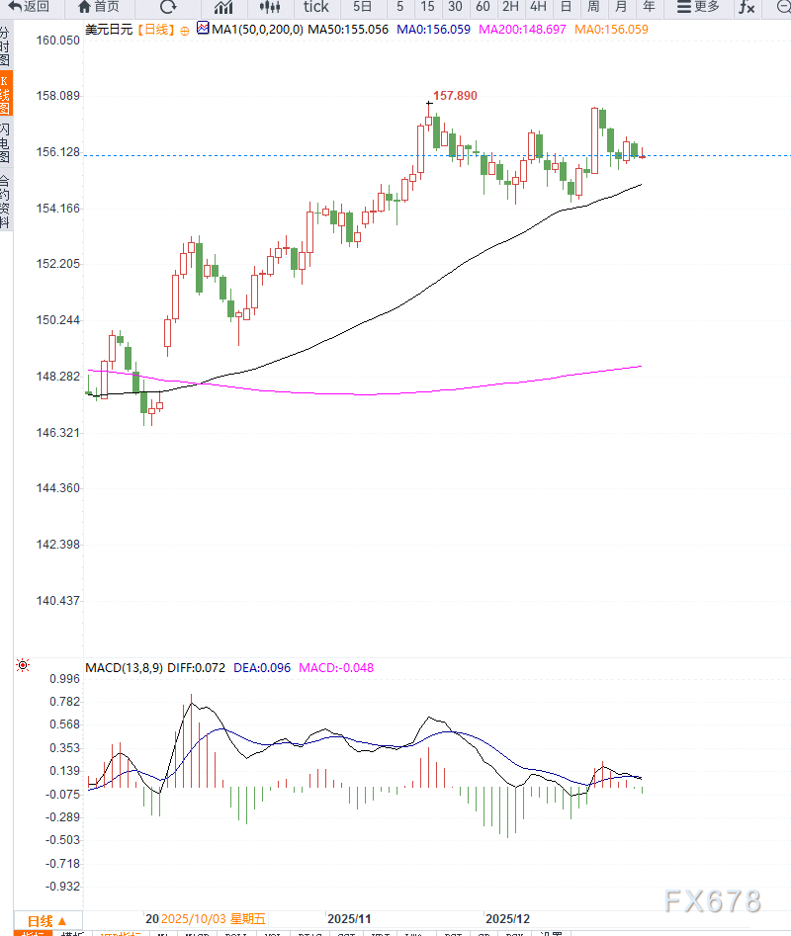Image resolution: width=791 pixels, height=936 pixels.
Task: Click the refresh chart icon
Action: click(x=168, y=7)
